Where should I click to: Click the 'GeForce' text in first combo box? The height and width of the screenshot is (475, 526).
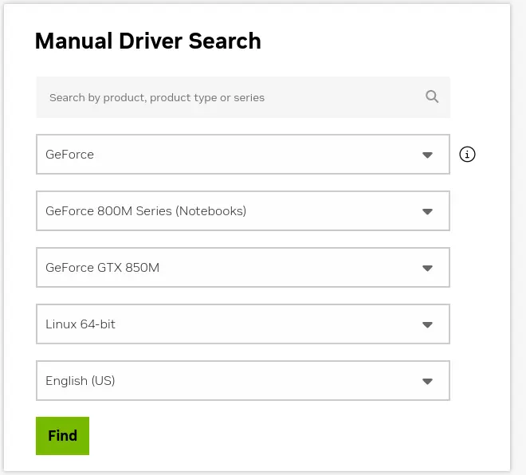pyautogui.click(x=69, y=155)
